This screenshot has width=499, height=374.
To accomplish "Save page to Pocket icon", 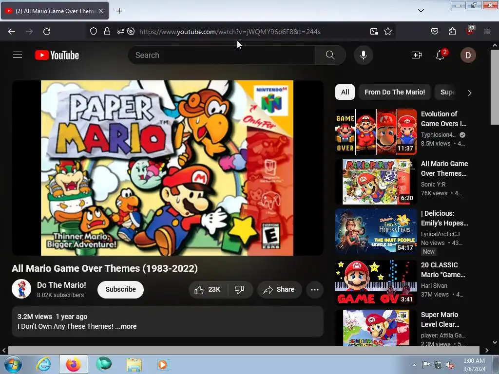I will click(434, 31).
